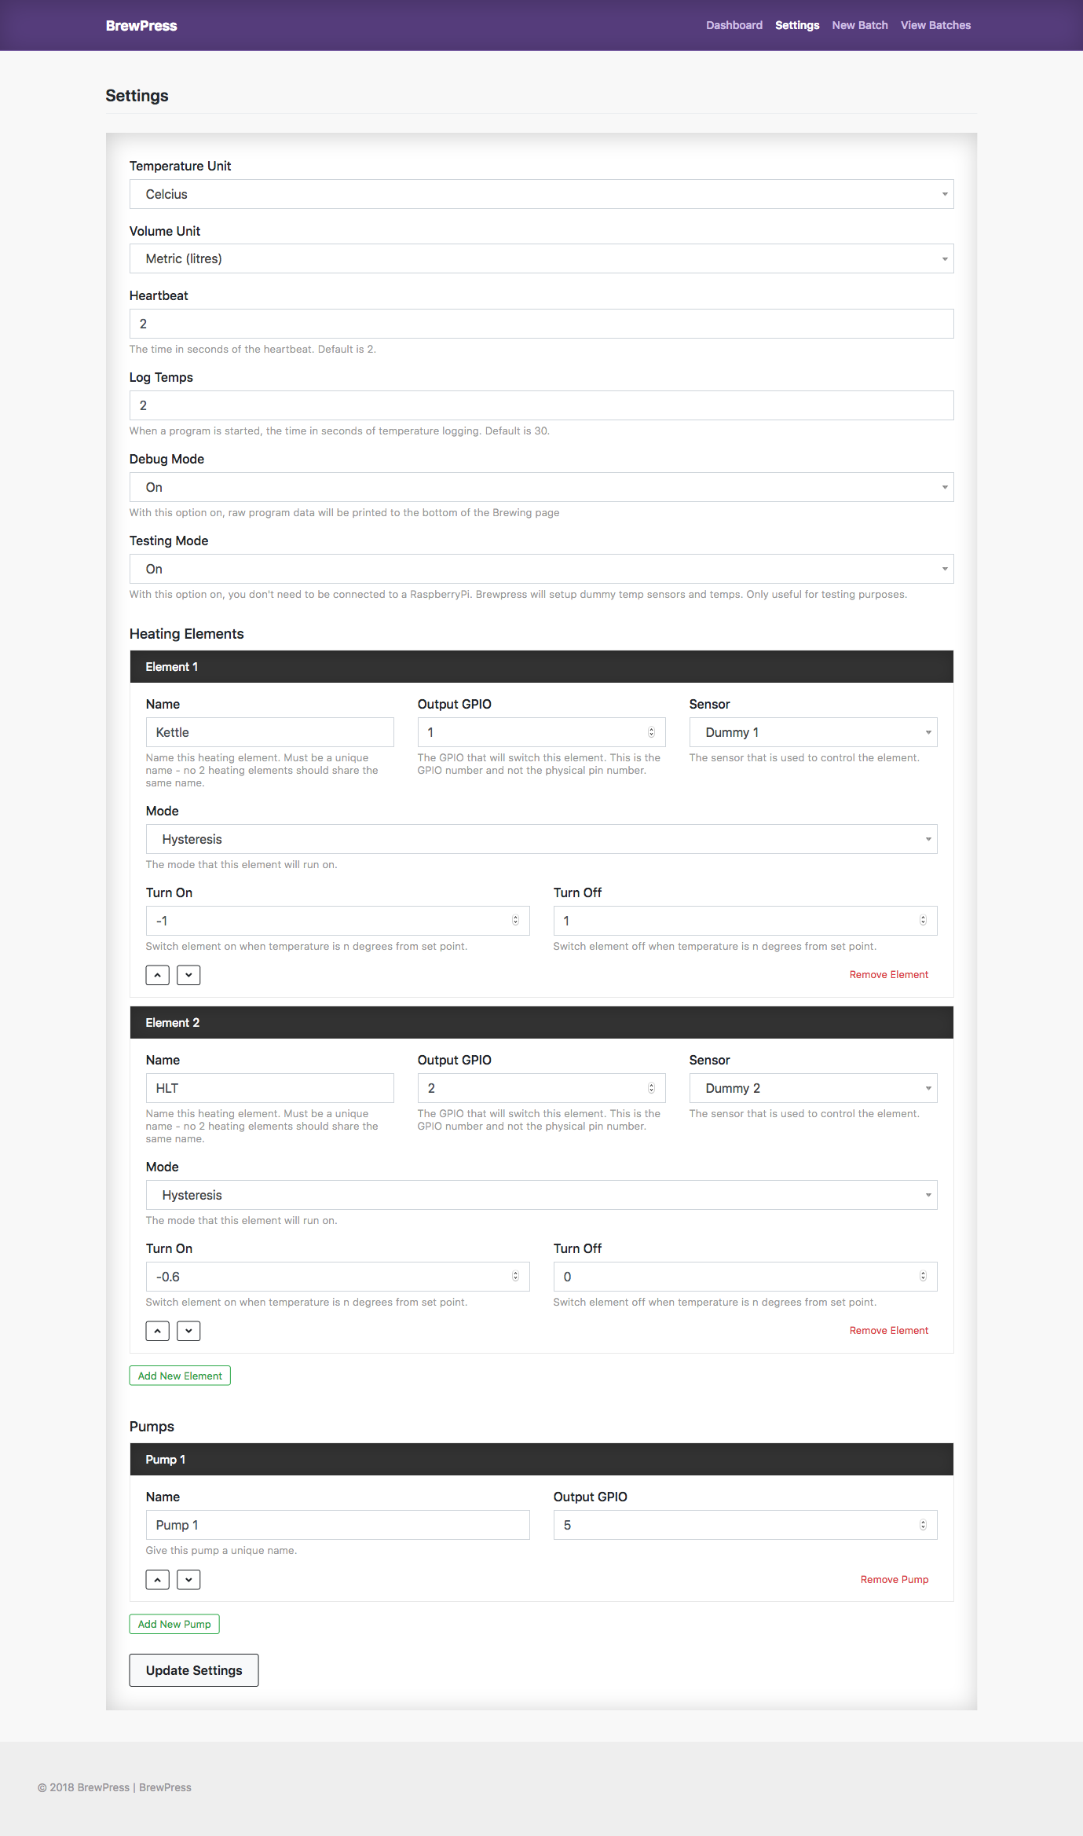
Task: Click Add New Pump button
Action: [174, 1624]
